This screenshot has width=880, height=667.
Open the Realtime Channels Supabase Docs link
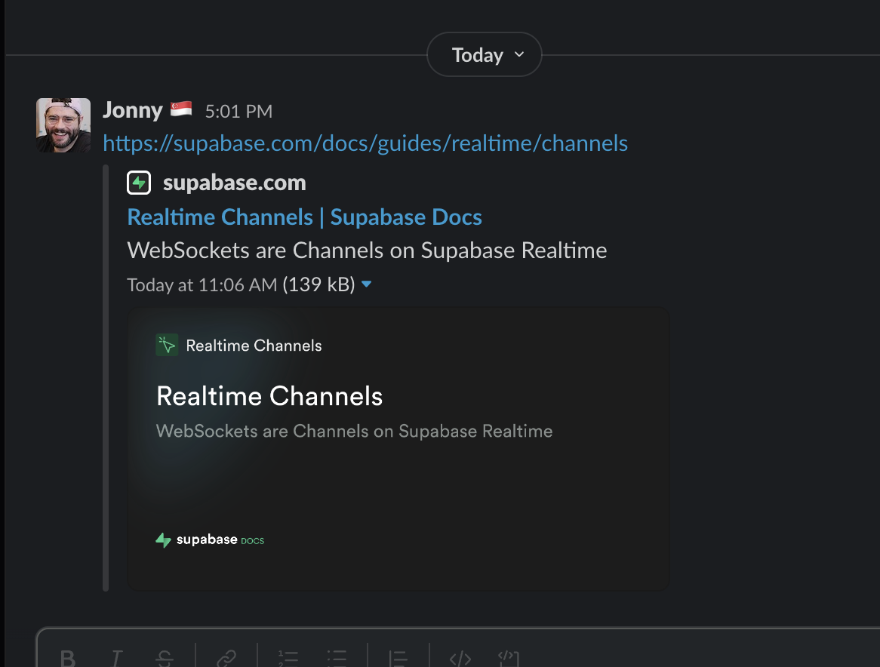[x=304, y=217]
